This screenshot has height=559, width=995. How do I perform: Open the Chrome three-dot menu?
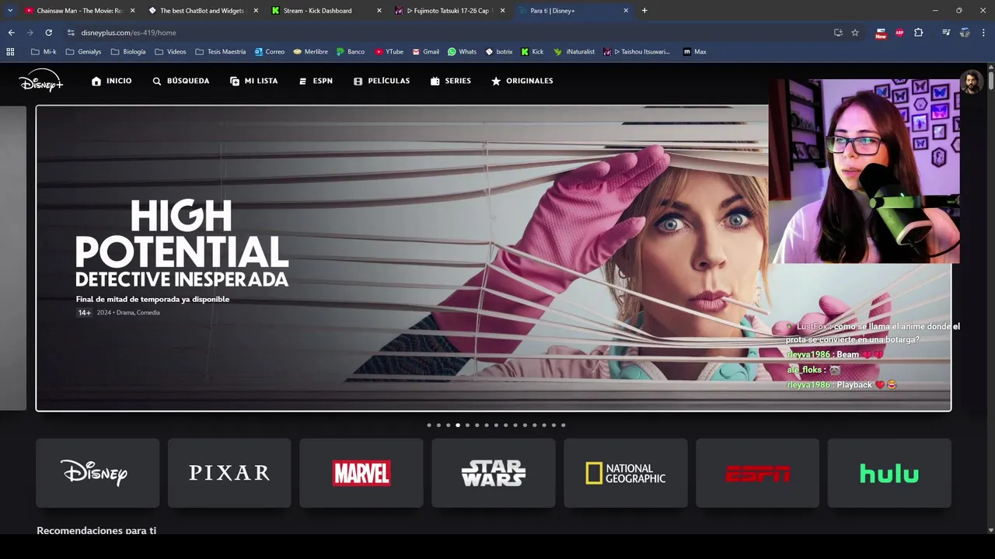[983, 33]
